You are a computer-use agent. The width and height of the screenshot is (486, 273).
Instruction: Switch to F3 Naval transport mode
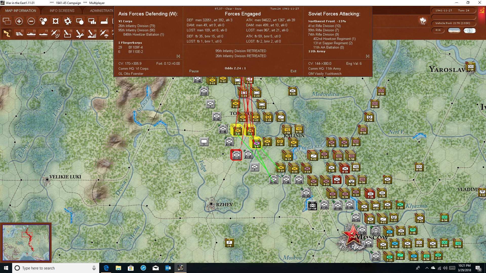pyautogui.click(x=31, y=33)
